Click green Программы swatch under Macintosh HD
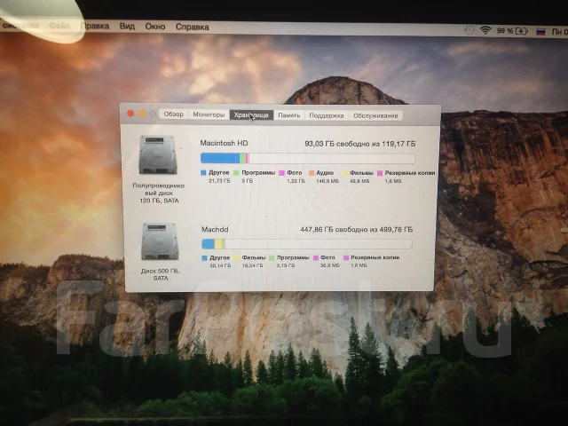The image size is (568, 426). 236,173
